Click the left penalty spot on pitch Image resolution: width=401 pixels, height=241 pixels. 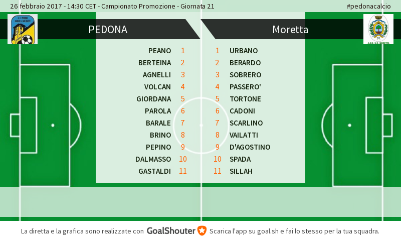53,125
